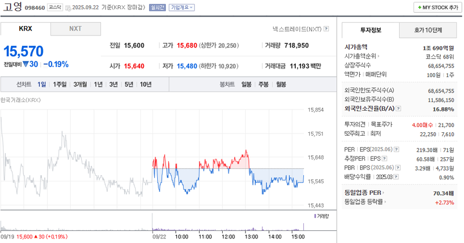This screenshot has height=243, width=464.
Task: Click the +2.73% industry change value
Action: [444, 202]
